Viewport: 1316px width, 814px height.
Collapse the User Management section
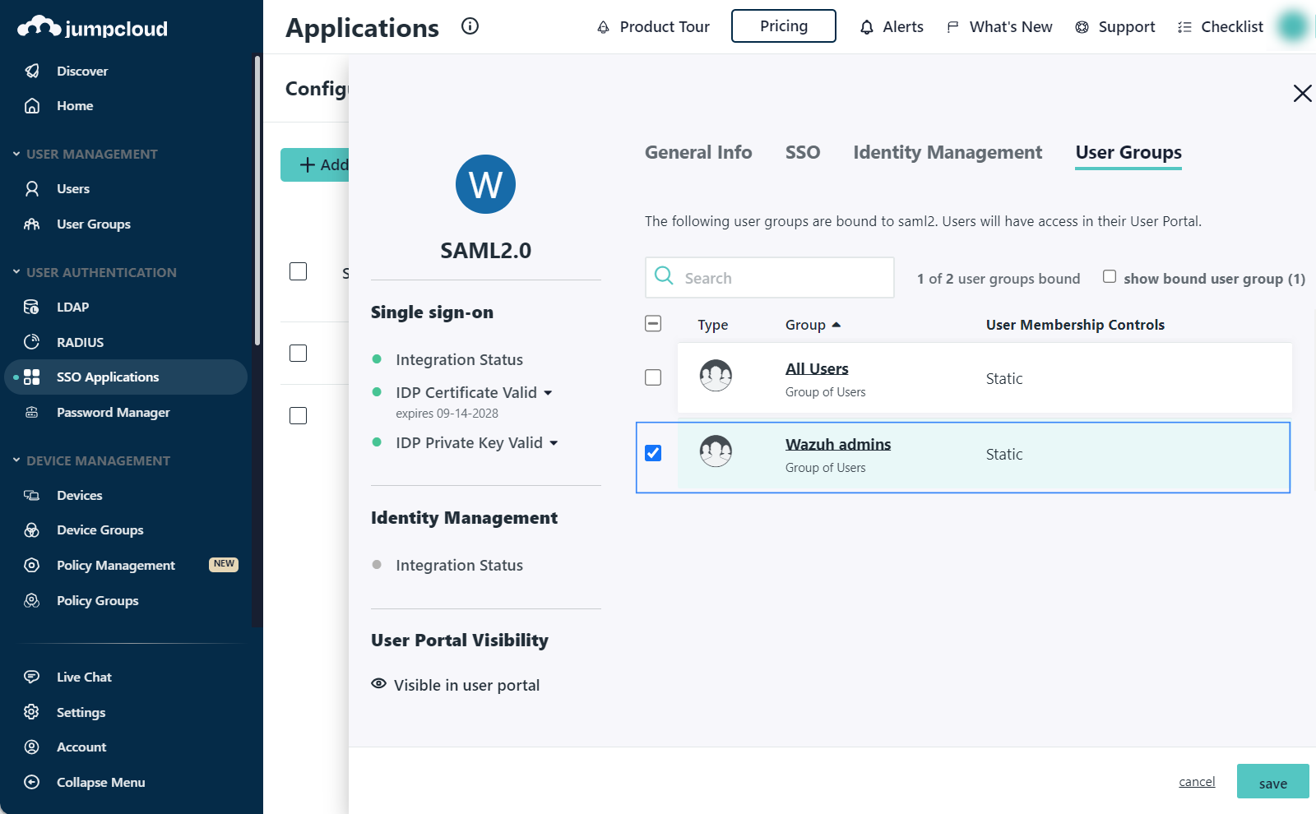click(x=16, y=154)
